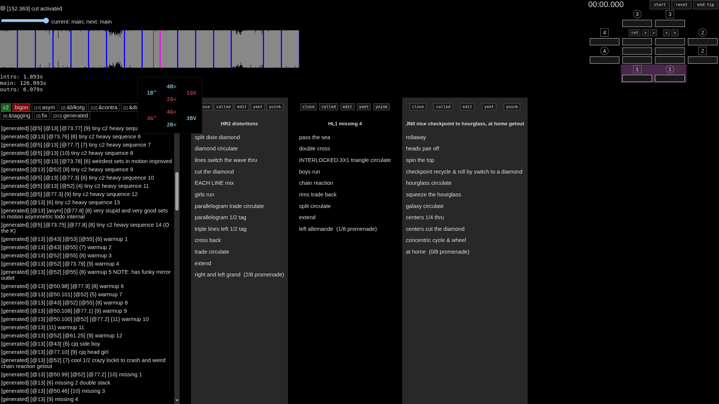Viewport: 719px width, 404px height.
Task: Toggle the asym tag filter
Action: click(x=45, y=107)
